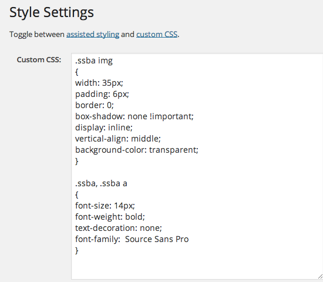Click the 'vertical-align: middle;' line

point(118,139)
